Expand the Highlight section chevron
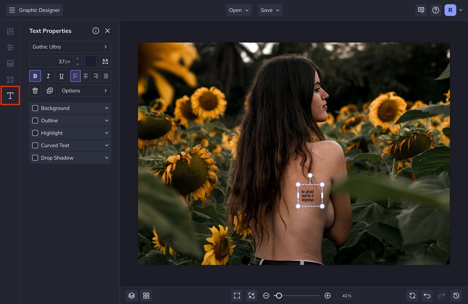 click(x=107, y=133)
